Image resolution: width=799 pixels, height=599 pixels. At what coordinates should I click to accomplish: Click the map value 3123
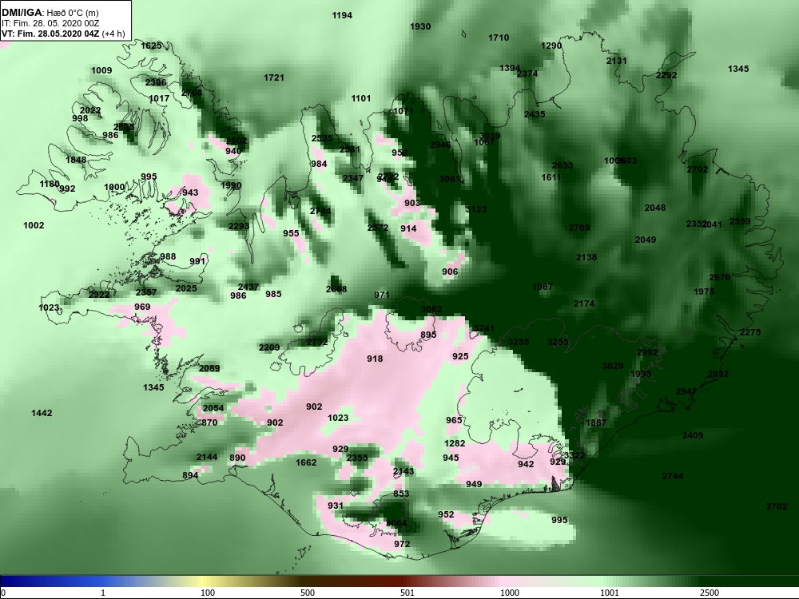point(476,209)
